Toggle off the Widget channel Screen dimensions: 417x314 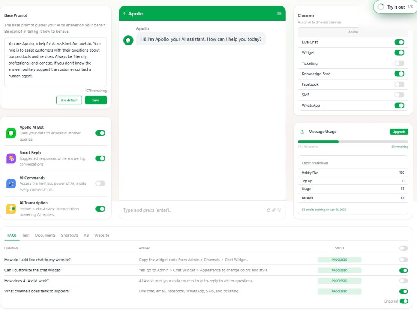[x=399, y=52]
